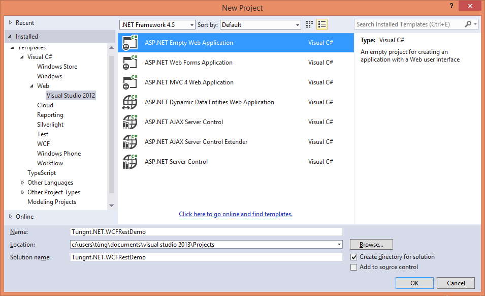Switch to medium icons list view
The image size is (485, 296).
tap(322, 24)
